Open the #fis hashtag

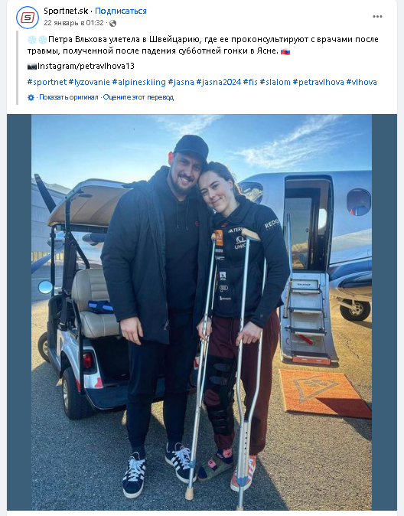(250, 82)
